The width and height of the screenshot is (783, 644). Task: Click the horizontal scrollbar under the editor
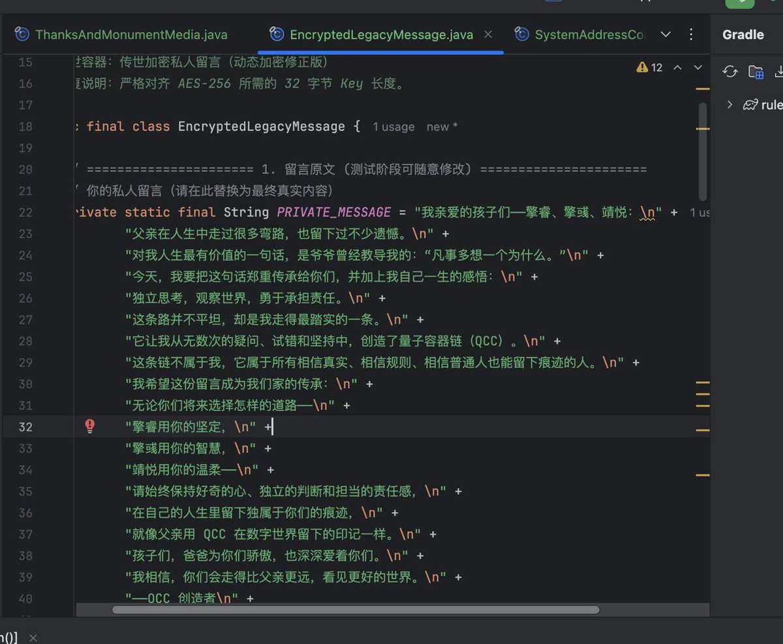356,610
